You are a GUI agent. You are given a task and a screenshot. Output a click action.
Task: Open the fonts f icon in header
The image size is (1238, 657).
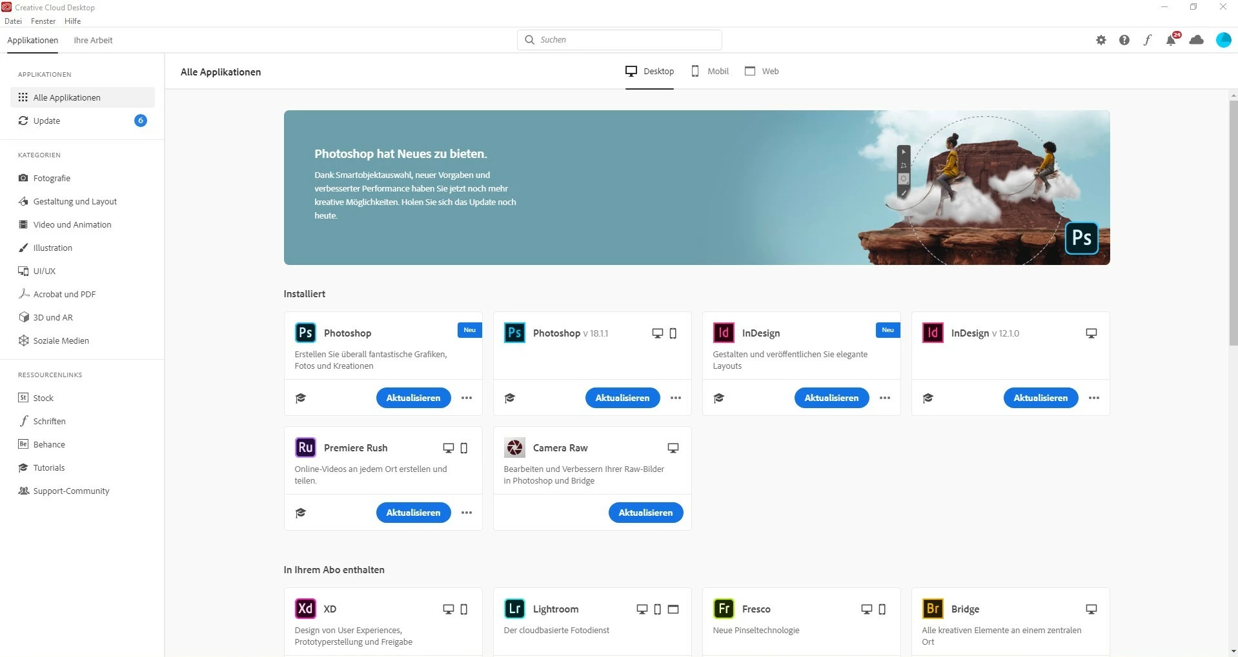click(x=1148, y=40)
